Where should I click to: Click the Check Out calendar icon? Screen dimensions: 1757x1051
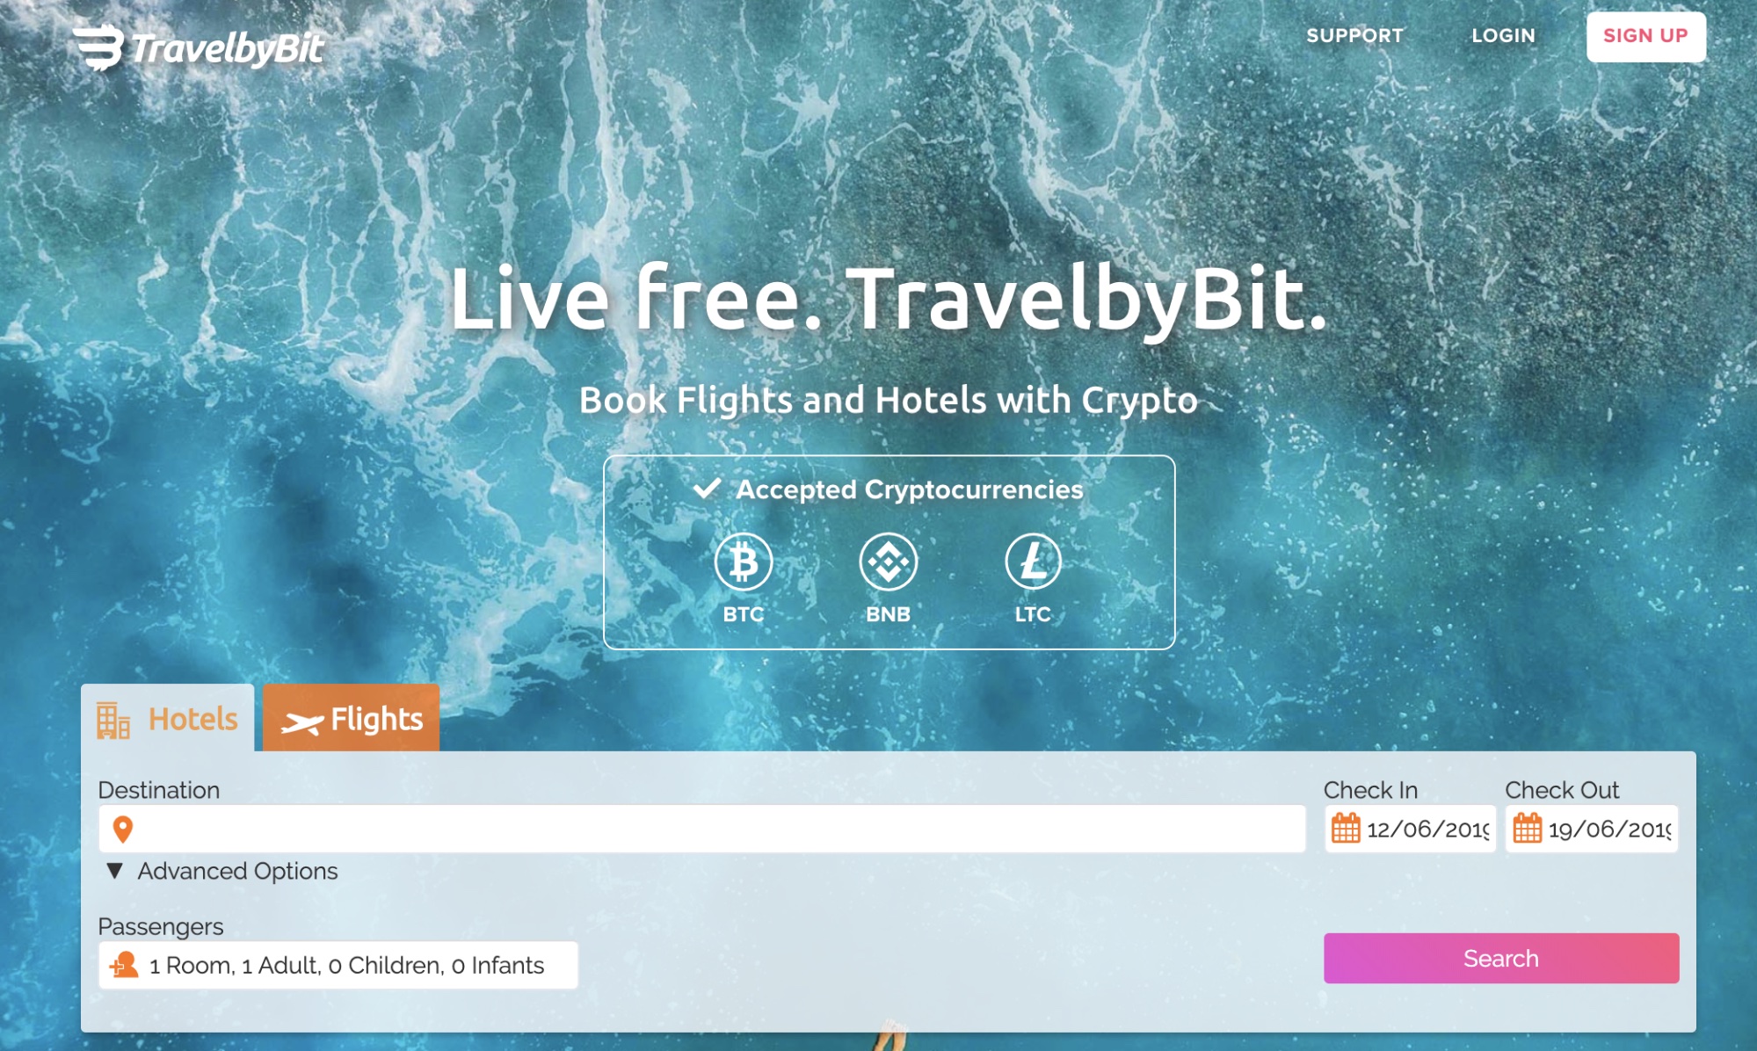1527,829
